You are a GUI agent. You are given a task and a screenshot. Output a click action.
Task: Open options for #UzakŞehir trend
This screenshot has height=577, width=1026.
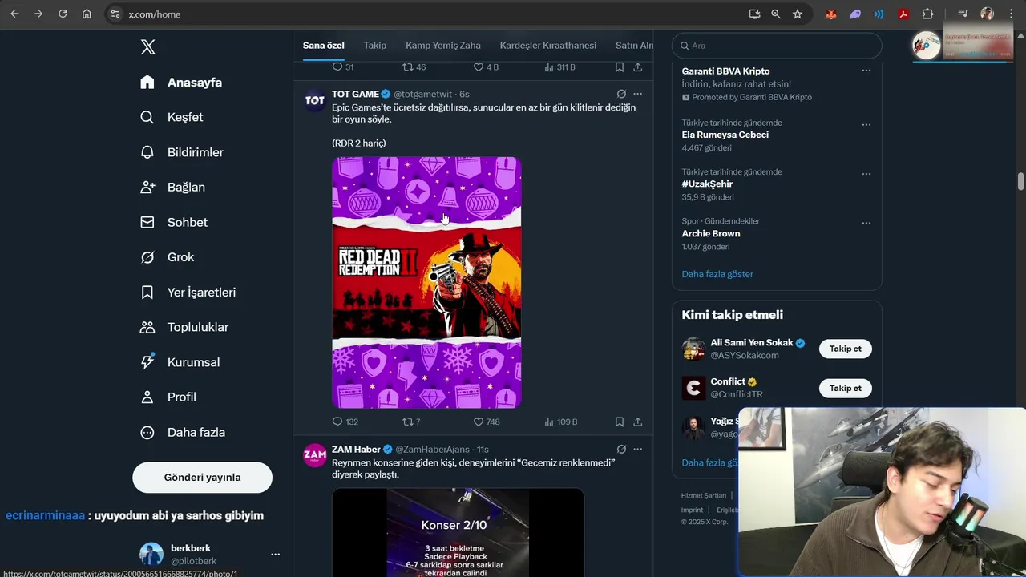tap(866, 174)
